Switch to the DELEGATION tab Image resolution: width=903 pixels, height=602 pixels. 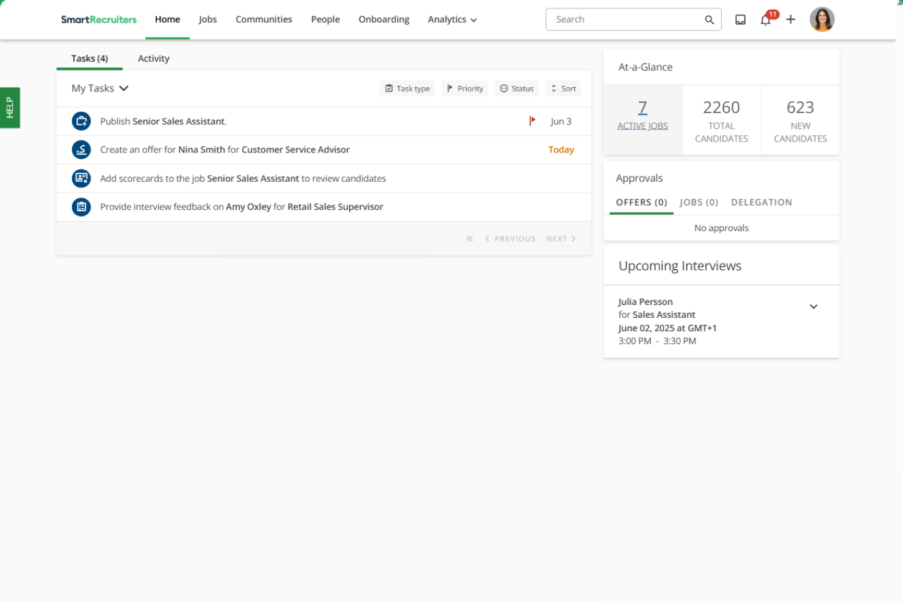coord(761,202)
